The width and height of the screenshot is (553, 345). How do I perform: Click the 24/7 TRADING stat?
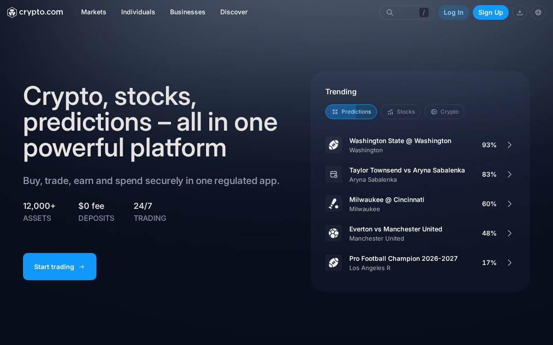pyautogui.click(x=150, y=212)
